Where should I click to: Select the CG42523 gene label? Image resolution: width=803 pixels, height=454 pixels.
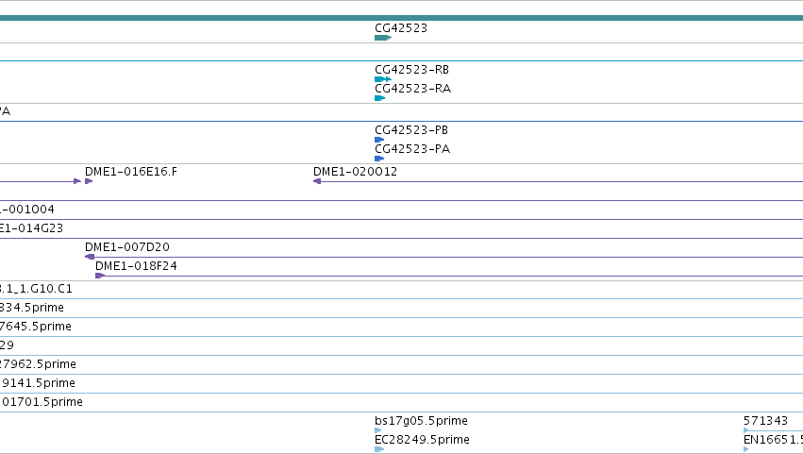pos(401,28)
